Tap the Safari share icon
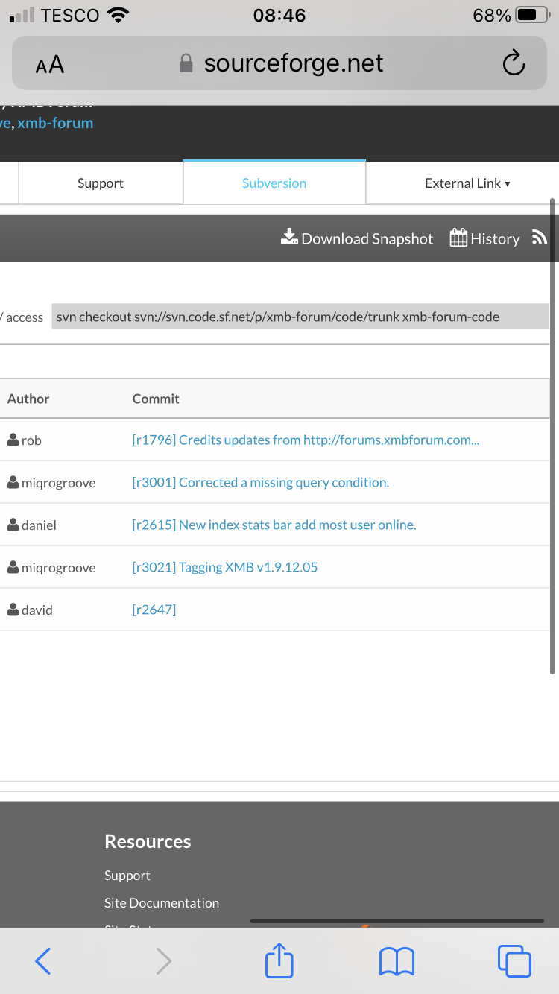559x994 pixels. click(x=279, y=960)
